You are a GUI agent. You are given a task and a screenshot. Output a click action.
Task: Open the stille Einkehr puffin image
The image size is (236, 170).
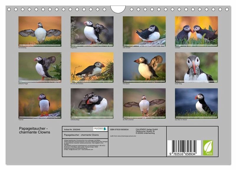144,31
